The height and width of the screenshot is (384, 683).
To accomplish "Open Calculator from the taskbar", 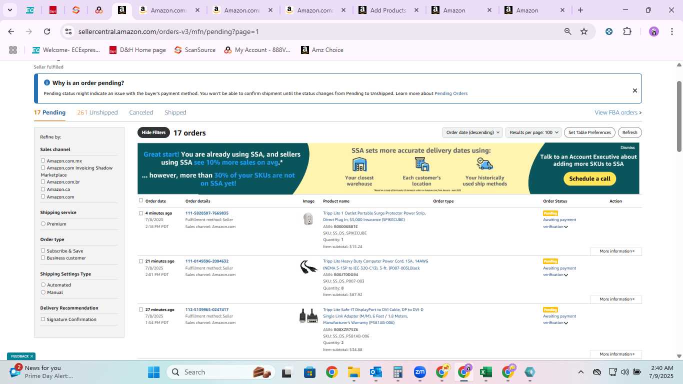I will click(x=398, y=372).
